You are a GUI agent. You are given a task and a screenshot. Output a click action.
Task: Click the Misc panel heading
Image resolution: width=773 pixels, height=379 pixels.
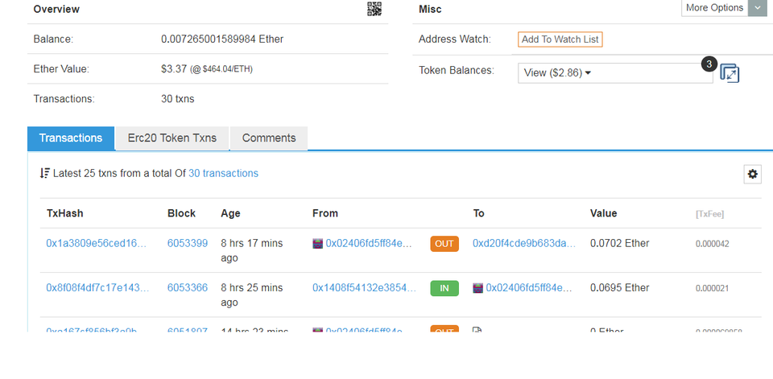point(430,10)
